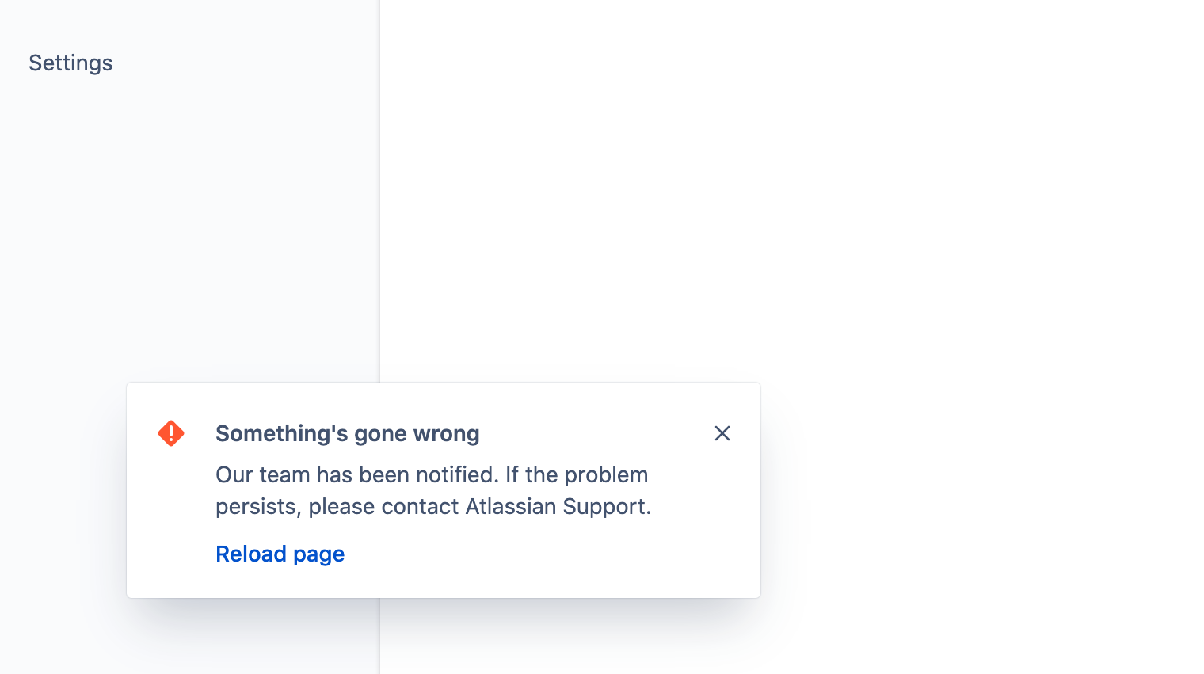Close the "Something's gone wrong" flag

coord(722,433)
